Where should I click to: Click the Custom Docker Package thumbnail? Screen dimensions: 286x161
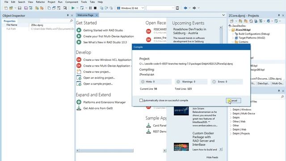tap(181, 147)
